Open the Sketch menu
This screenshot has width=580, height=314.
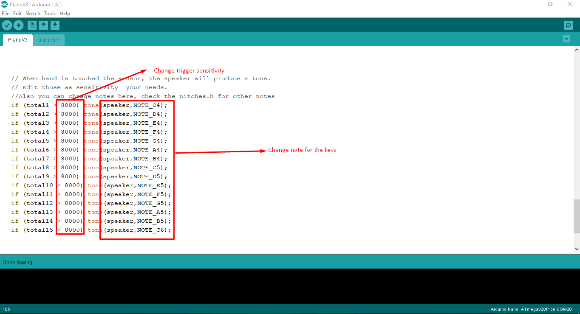[33, 14]
